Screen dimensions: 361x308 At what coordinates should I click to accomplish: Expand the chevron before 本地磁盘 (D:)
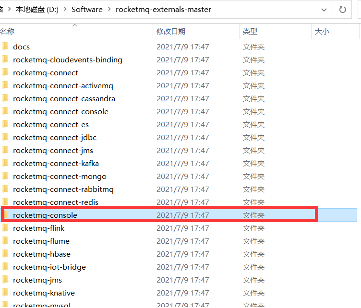coord(10,9)
